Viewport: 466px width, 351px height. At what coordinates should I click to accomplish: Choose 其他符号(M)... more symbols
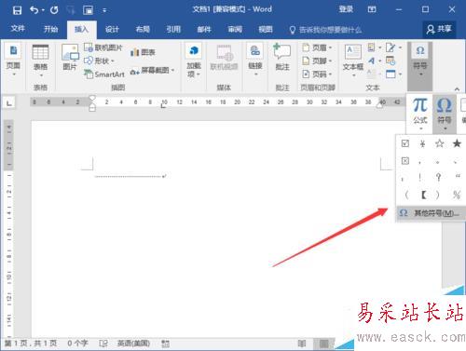tap(432, 213)
